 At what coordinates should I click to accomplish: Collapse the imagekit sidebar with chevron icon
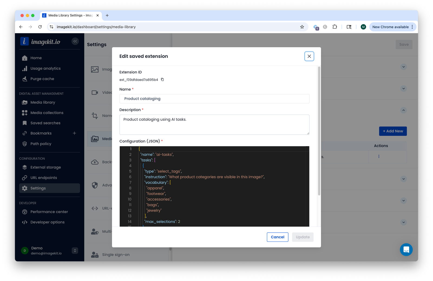pyautogui.click(x=75, y=41)
